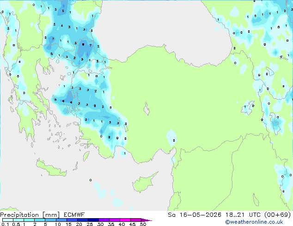Image resolution: width=293 pixels, height=226 pixels.
Task: Click the 0.5–1 mm legend color swatch
Action: tap(18, 220)
